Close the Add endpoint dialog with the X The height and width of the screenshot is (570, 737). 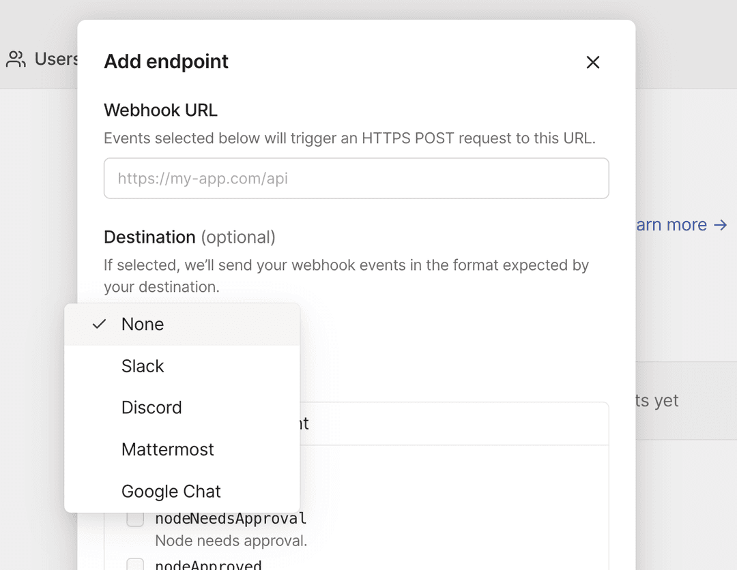[592, 62]
